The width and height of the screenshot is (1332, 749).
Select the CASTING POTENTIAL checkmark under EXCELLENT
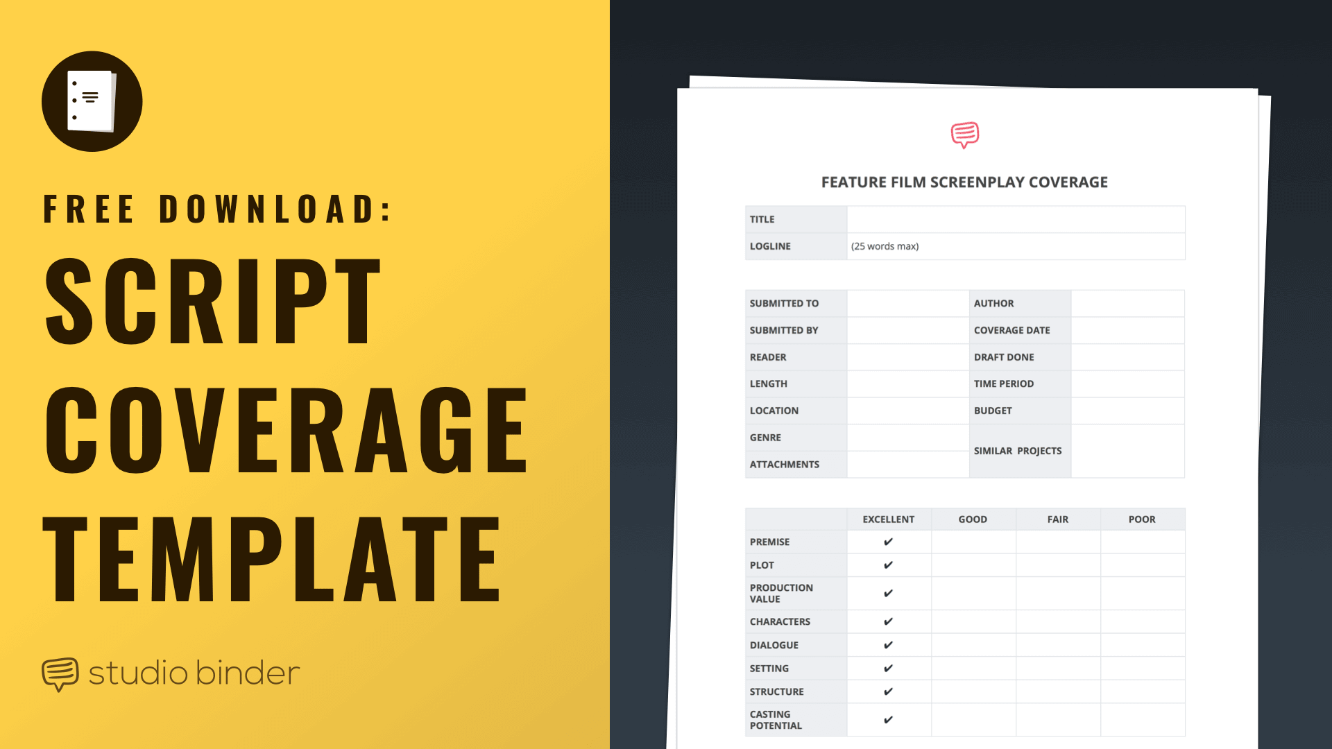click(888, 720)
